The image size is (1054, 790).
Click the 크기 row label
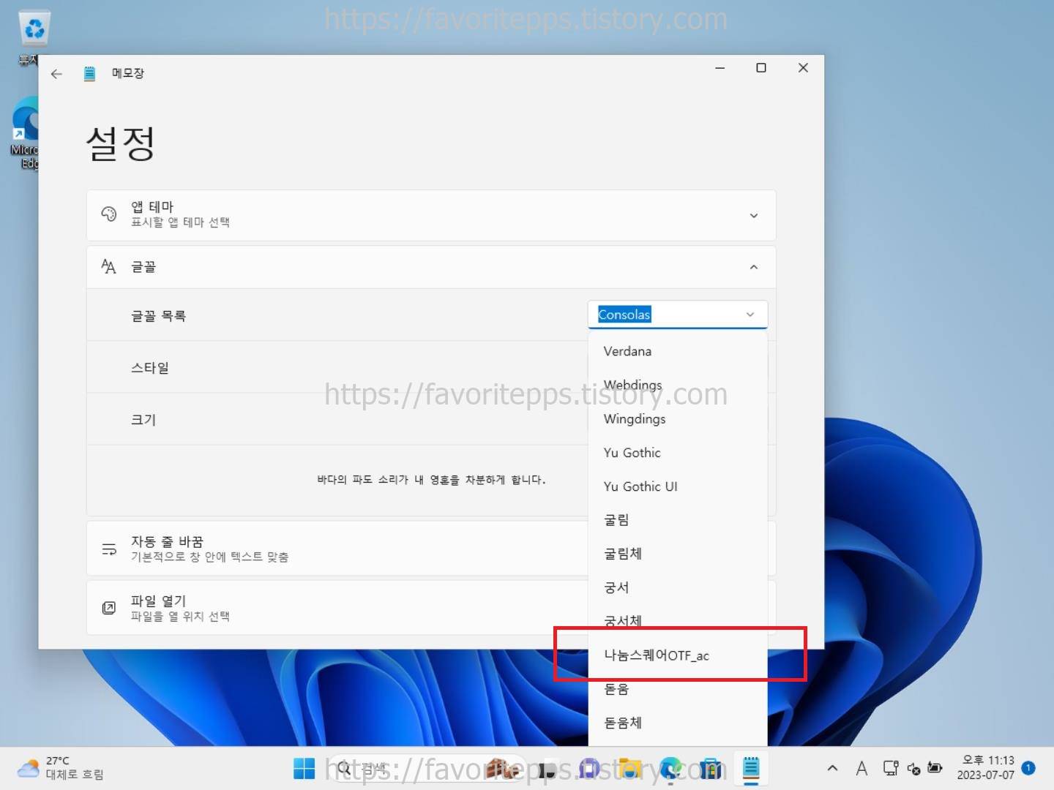143,420
